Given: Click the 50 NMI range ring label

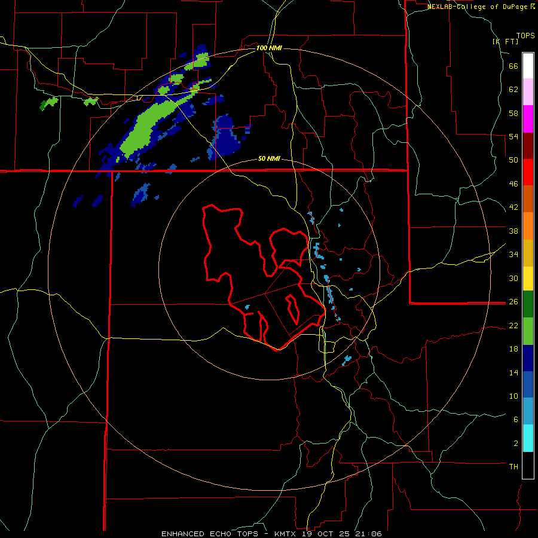Looking at the screenshot, I should (269, 158).
